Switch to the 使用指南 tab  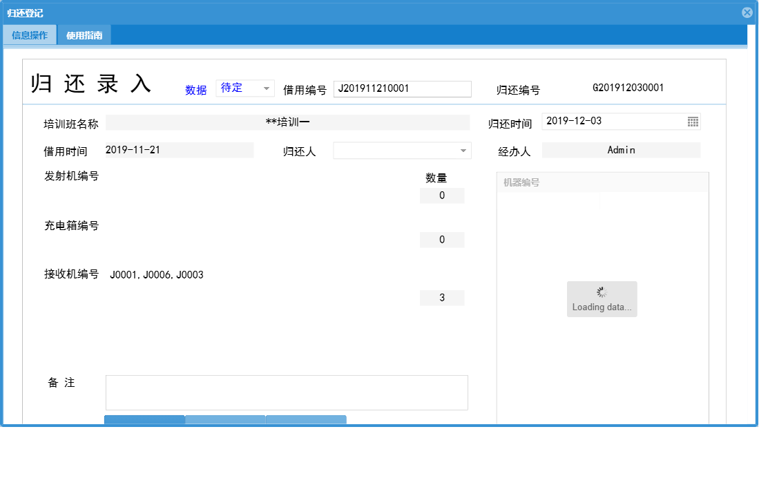pyautogui.click(x=86, y=34)
